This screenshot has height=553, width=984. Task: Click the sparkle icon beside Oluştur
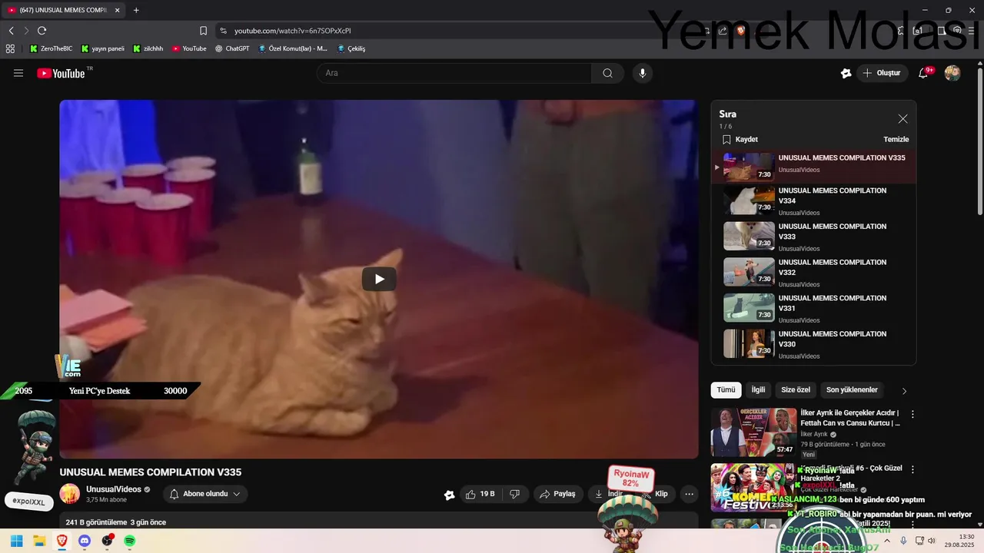[846, 73]
